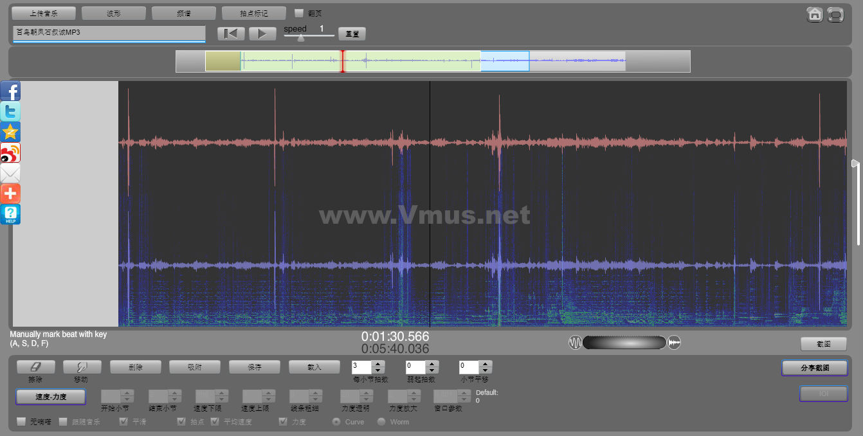The width and height of the screenshot is (863, 436).
Task: Select the move (移动) tool
Action: (x=80, y=367)
